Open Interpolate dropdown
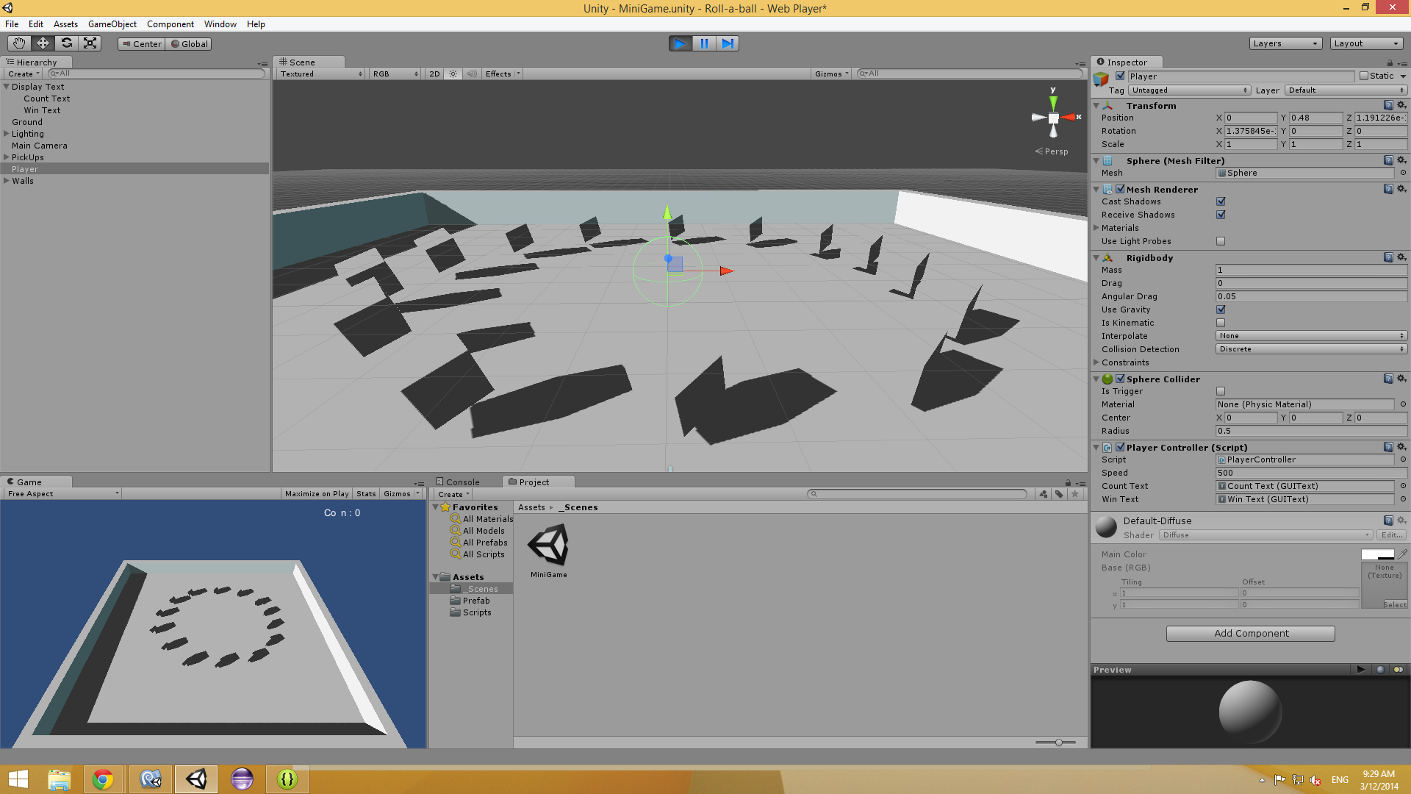The height and width of the screenshot is (794, 1411). pyautogui.click(x=1312, y=336)
